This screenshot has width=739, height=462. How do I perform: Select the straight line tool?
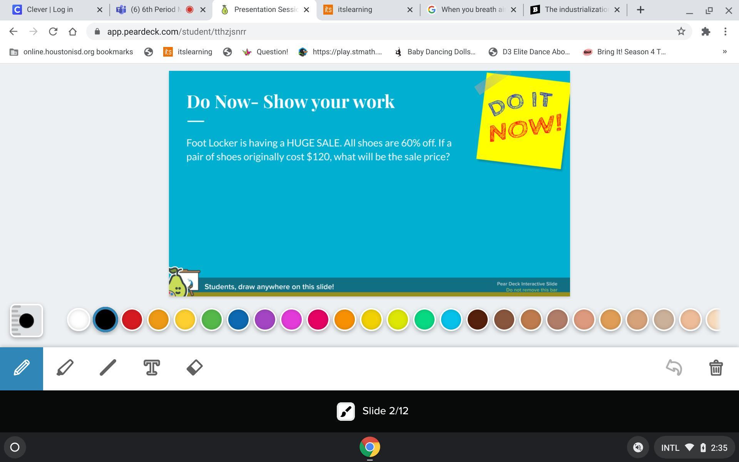tap(108, 368)
